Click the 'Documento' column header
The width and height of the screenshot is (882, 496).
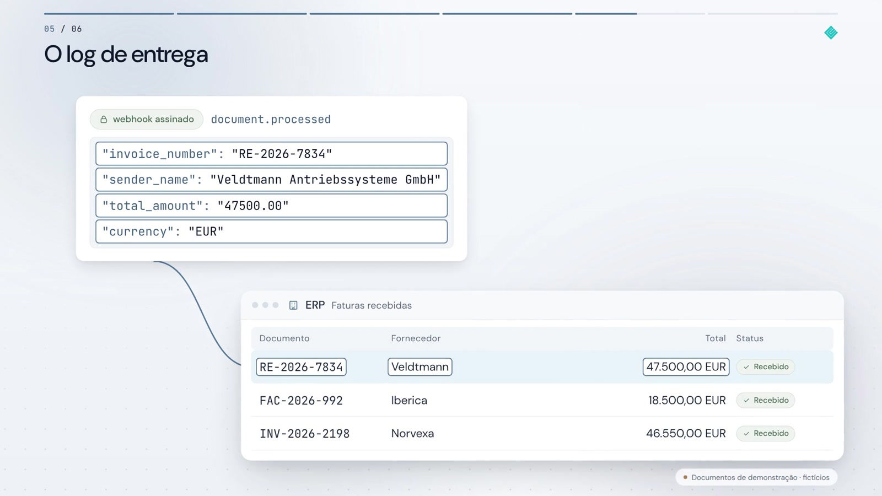(x=284, y=338)
